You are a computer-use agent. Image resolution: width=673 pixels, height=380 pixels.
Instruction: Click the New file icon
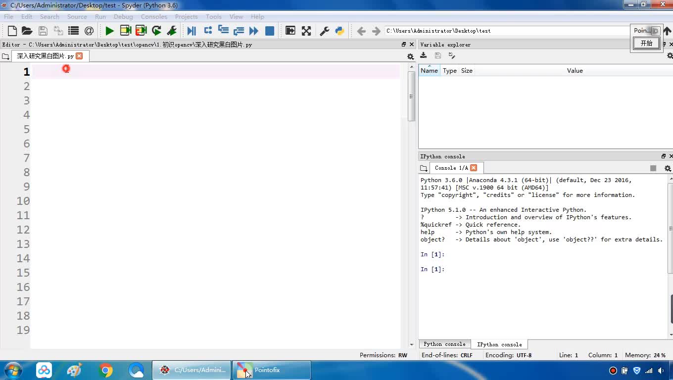12,31
